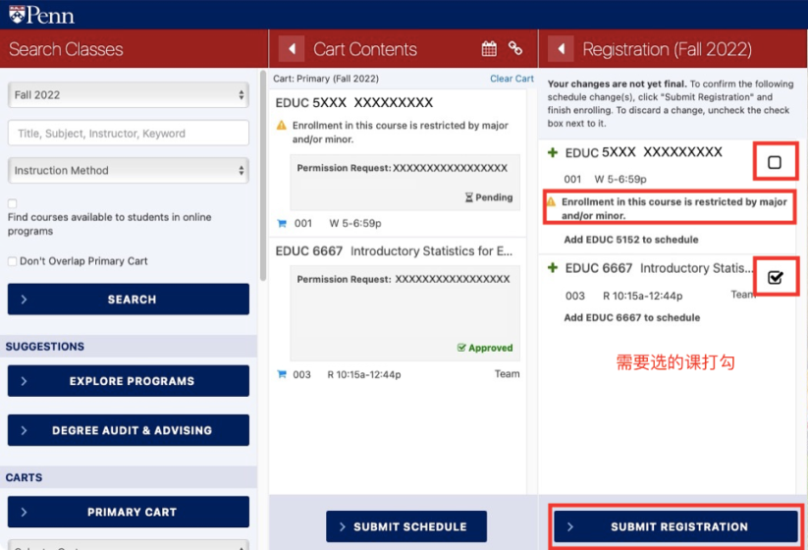Click the Penn logo in header
The image size is (808, 550).
pyautogui.click(x=42, y=15)
